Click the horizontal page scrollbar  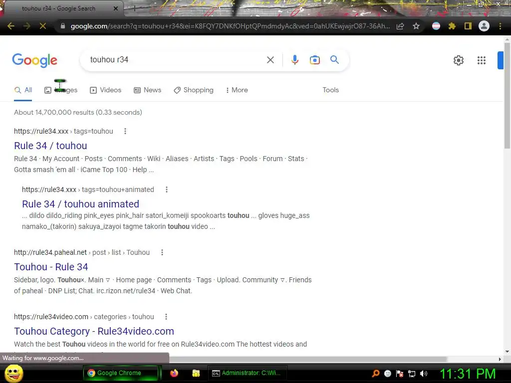308,359
